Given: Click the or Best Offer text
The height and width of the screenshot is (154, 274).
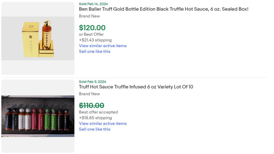Looking at the screenshot, I should click(91, 34).
